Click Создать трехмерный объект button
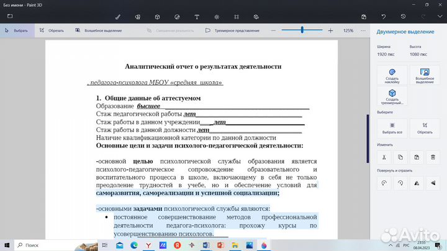 tap(392, 97)
